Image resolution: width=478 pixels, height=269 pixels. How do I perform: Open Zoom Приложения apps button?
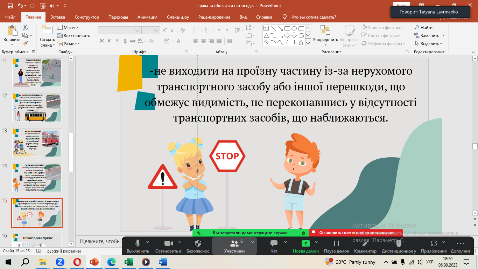(434, 246)
